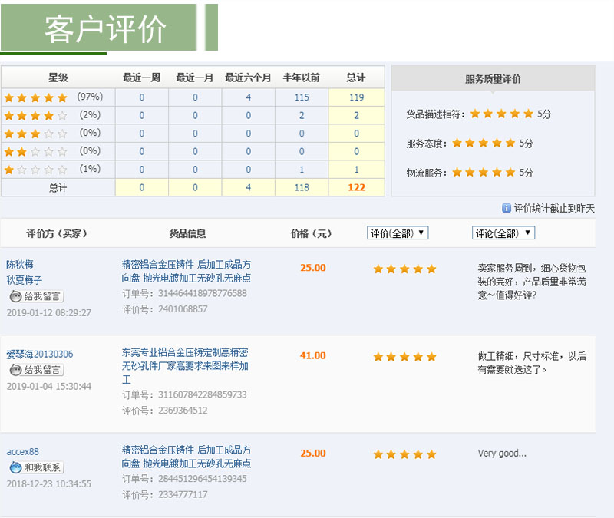614x518 pixels.
Task: Click the blue info icon before 评价统计截止到昨天
Action: pos(505,207)
